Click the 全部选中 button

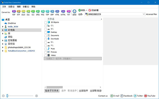tap(83, 91)
